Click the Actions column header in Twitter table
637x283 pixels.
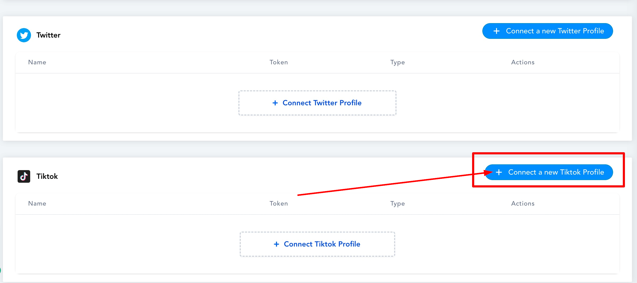coord(523,62)
